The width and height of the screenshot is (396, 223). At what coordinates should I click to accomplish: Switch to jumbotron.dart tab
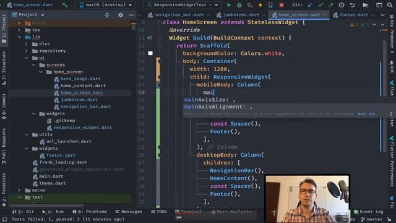coord(241,15)
